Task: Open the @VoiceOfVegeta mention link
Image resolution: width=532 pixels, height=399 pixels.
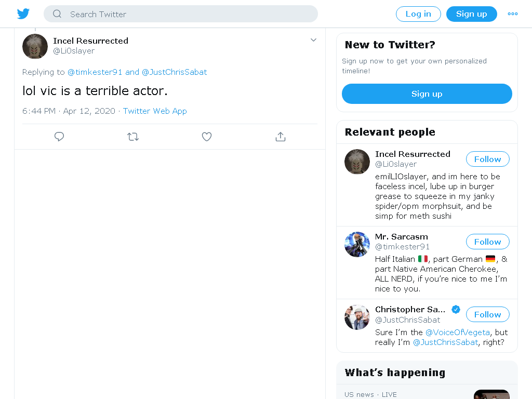Action: click(x=457, y=332)
